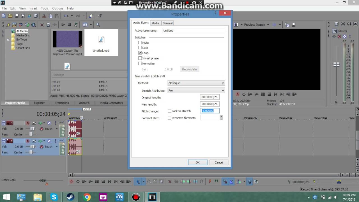Select the Normal Edit tool in timeline toolbar

point(138,182)
